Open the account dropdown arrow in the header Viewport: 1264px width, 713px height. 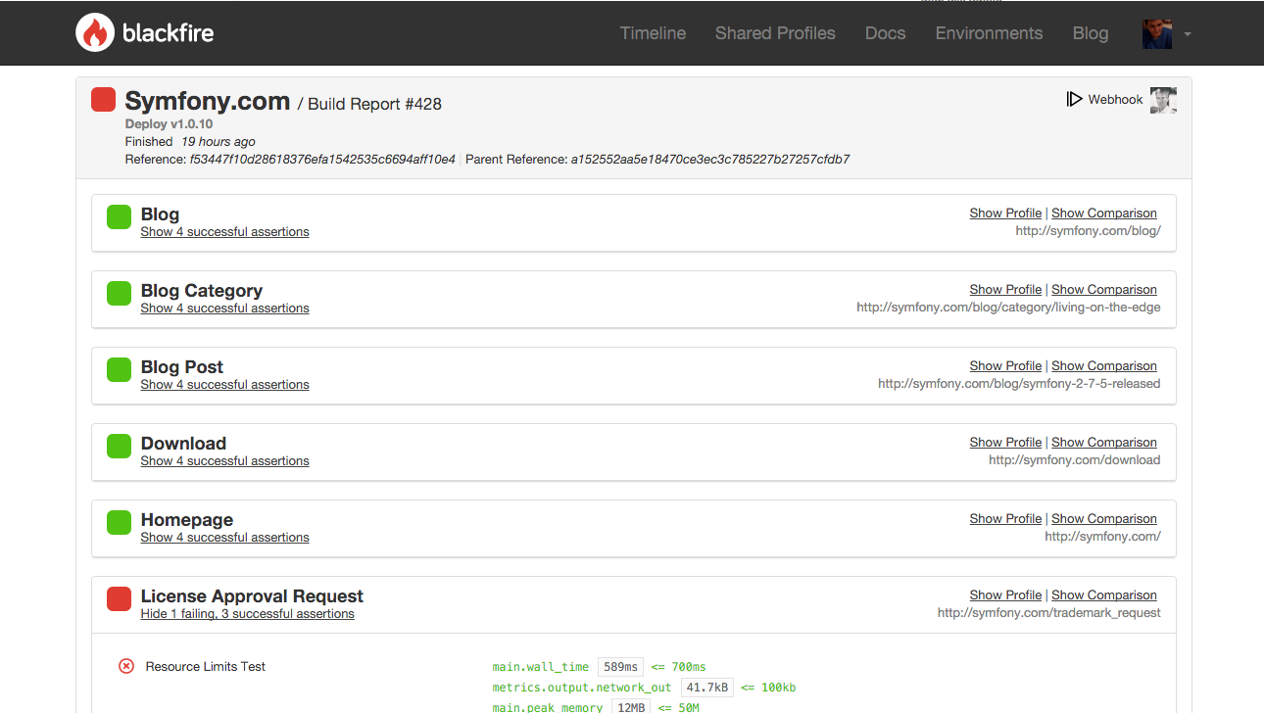point(1187,34)
